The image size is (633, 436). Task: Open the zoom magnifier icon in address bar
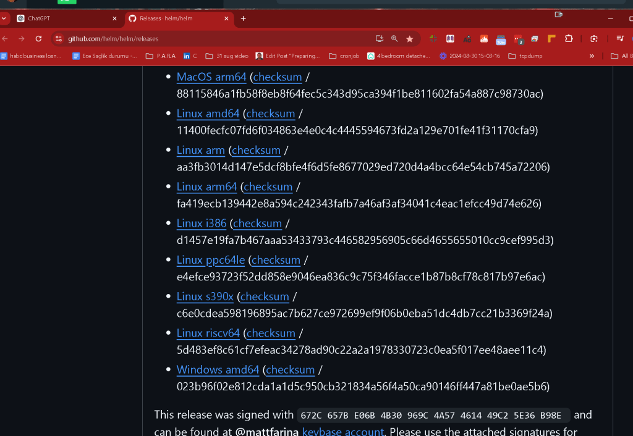click(394, 39)
